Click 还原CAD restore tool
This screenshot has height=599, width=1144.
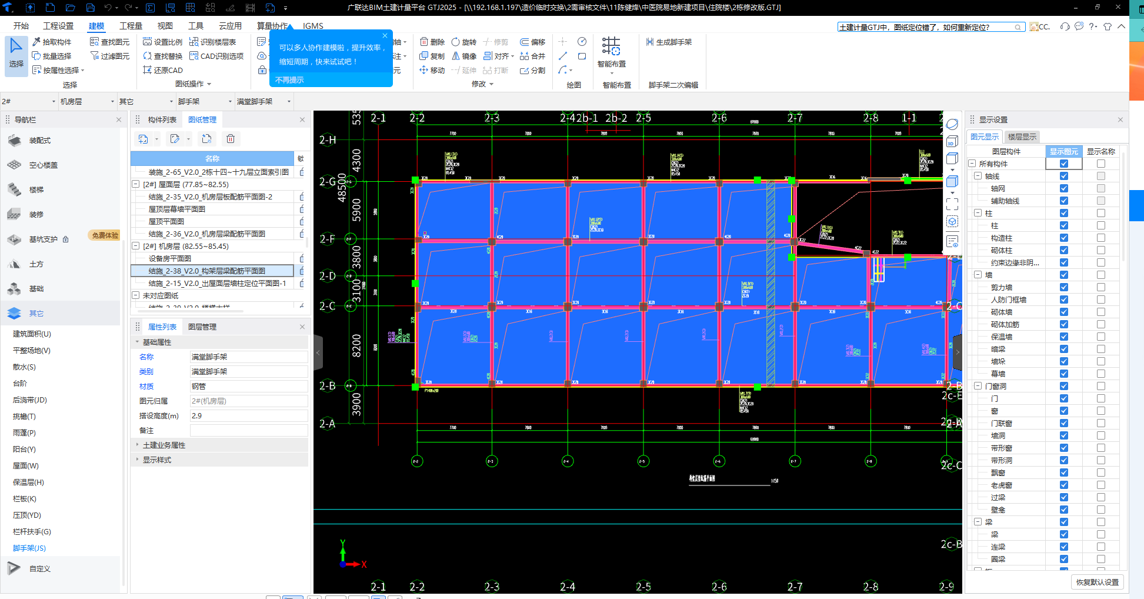163,70
